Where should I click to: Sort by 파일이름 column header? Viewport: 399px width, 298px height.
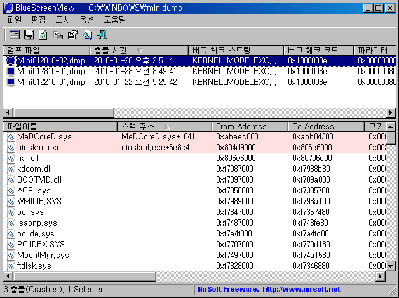(x=60, y=126)
